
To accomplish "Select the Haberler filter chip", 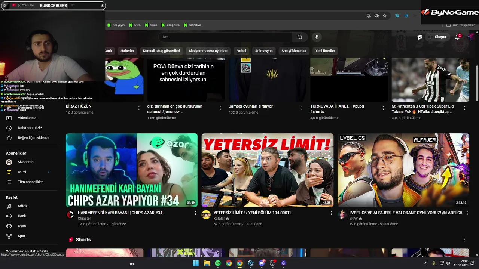I will pos(127,51).
